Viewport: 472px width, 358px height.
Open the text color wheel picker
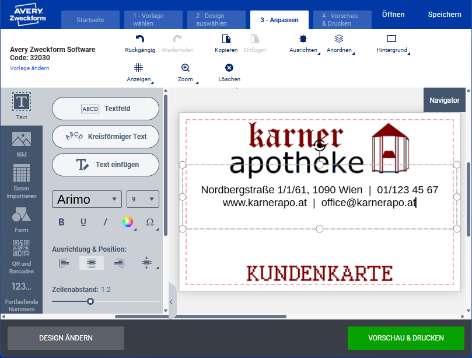click(128, 222)
